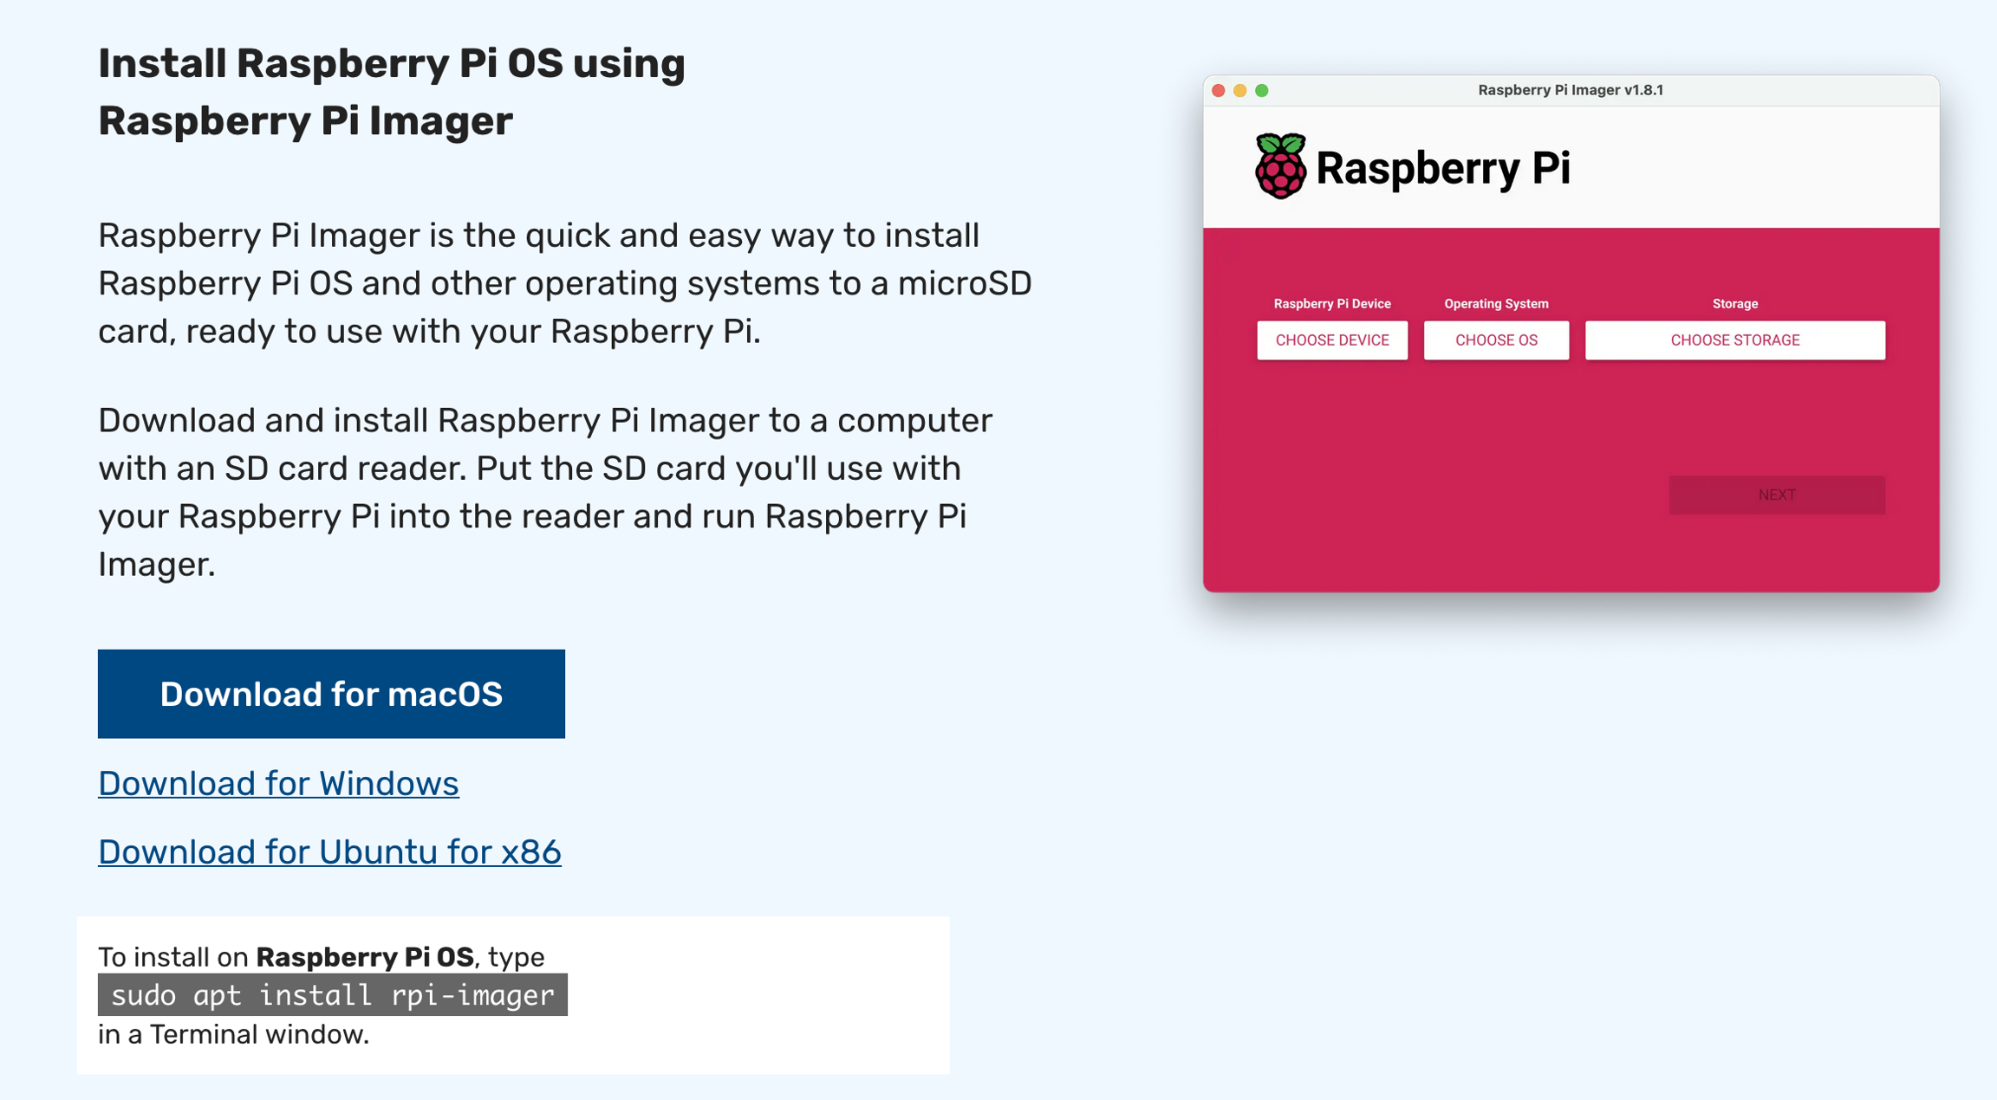Click the yellow minimize window dot
Viewport: 1997px width, 1100px height.
pyautogui.click(x=1240, y=90)
